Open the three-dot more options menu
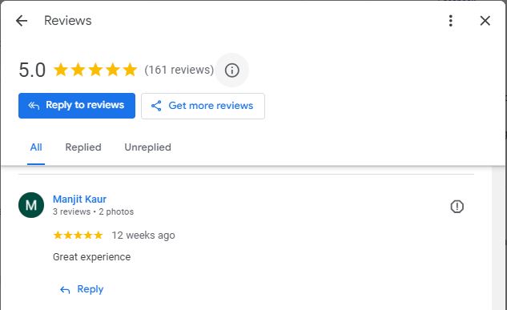 pyautogui.click(x=451, y=21)
